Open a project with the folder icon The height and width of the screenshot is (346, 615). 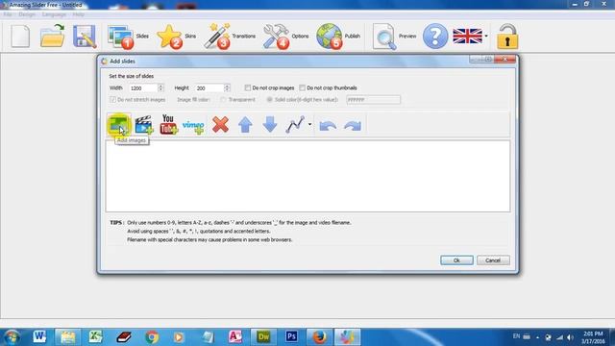coord(52,37)
